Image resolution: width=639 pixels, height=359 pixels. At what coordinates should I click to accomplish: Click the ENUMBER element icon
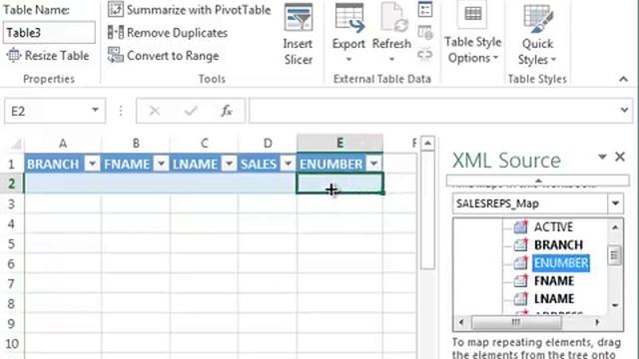[x=521, y=263]
